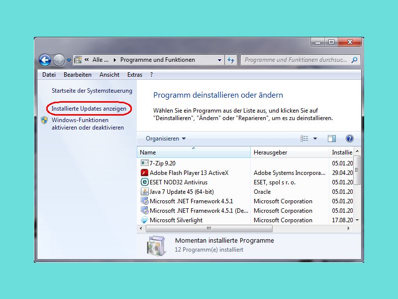This screenshot has width=398, height=299.
Task: Select 'ESET NOD32 Antivirus' entry
Action: click(179, 182)
